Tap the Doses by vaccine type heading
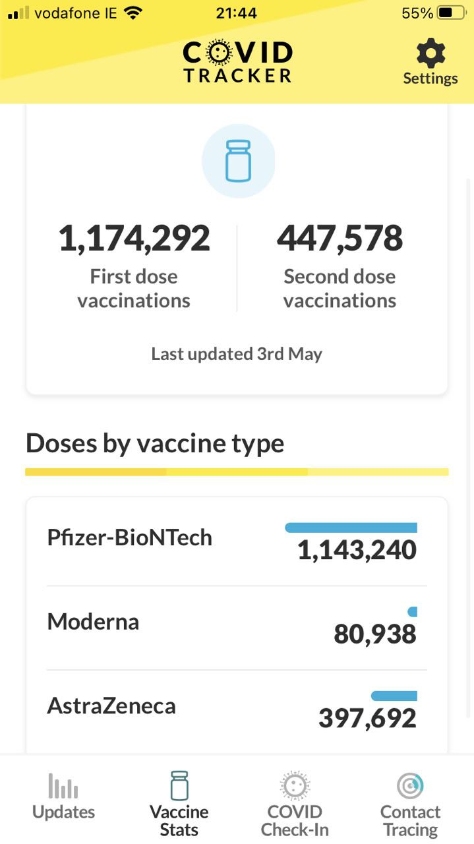The image size is (474, 844). pyautogui.click(x=155, y=444)
